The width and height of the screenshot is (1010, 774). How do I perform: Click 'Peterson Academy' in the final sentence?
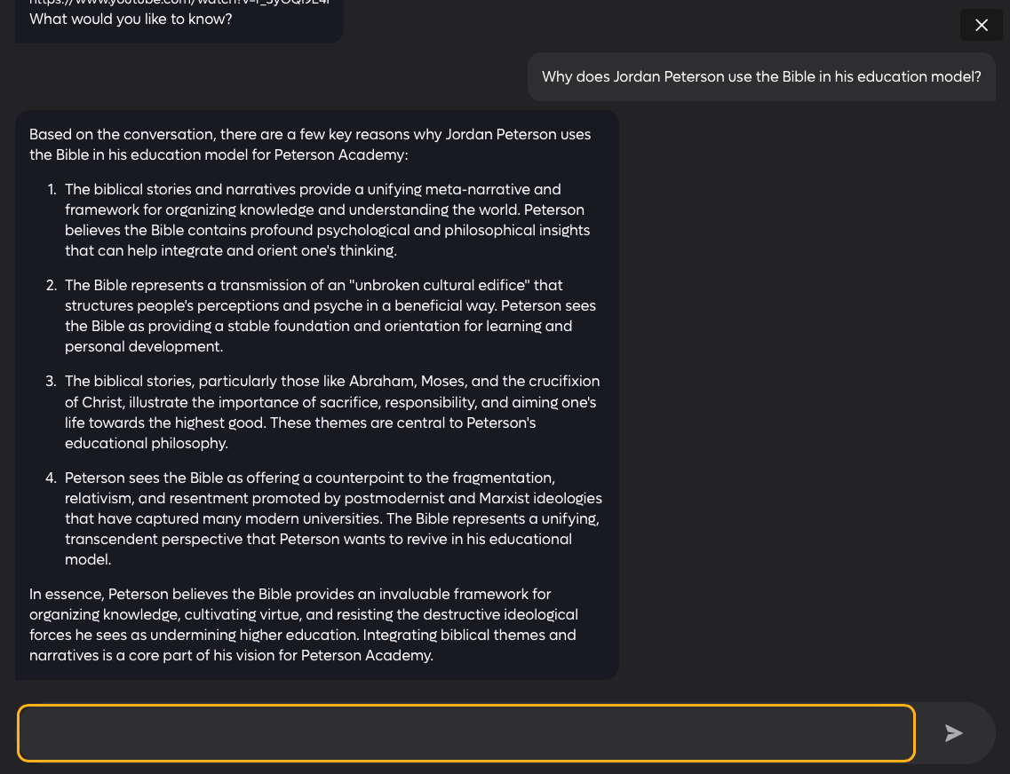364,656
